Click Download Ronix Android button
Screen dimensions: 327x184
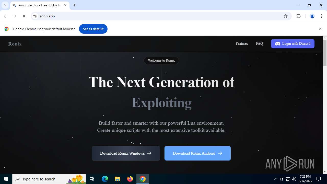[197, 153]
